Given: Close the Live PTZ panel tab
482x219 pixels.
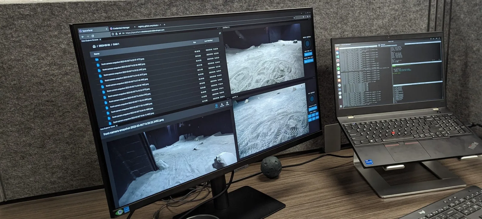Looking at the screenshot, I should click(237, 97).
